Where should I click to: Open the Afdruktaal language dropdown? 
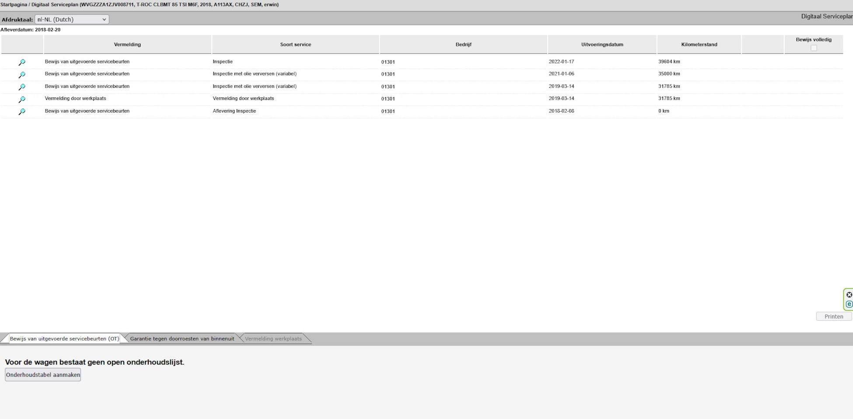tap(72, 19)
